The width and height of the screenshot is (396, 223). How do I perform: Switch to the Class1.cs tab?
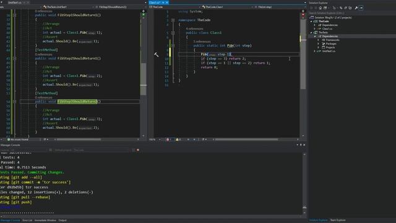click(x=155, y=2)
